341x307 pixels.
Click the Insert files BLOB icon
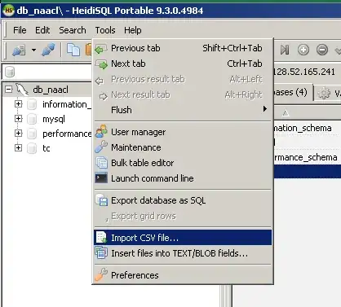(101, 252)
